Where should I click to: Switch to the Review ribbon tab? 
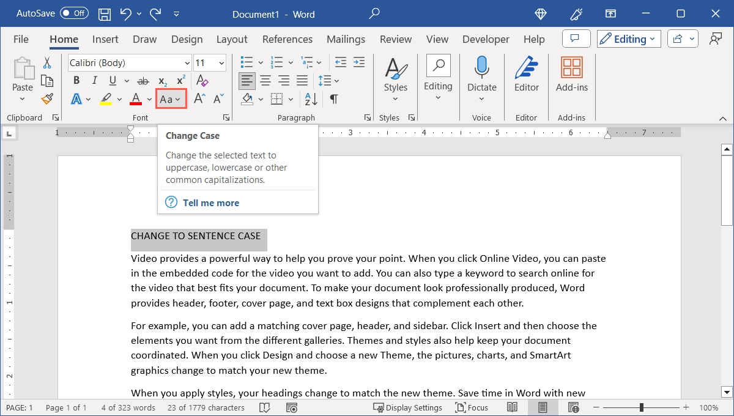[395, 39]
